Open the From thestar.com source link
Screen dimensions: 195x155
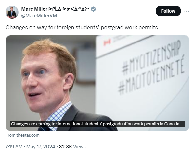point(22,135)
